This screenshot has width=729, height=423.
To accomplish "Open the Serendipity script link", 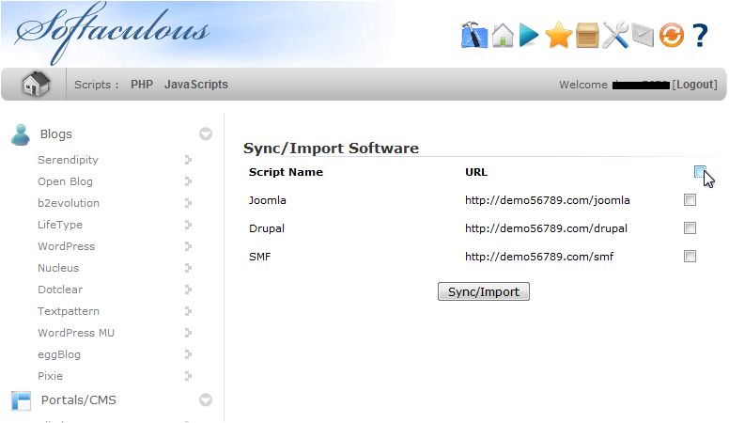I will (x=68, y=160).
